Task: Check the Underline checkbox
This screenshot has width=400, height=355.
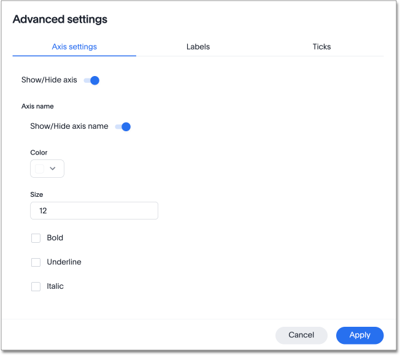Action: 36,262
